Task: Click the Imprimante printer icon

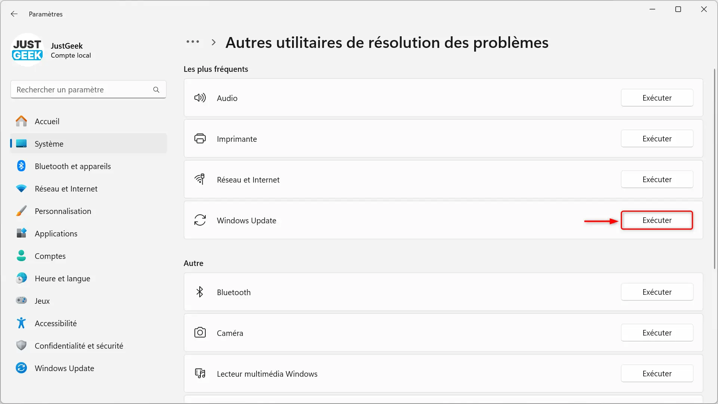Action: [200, 139]
